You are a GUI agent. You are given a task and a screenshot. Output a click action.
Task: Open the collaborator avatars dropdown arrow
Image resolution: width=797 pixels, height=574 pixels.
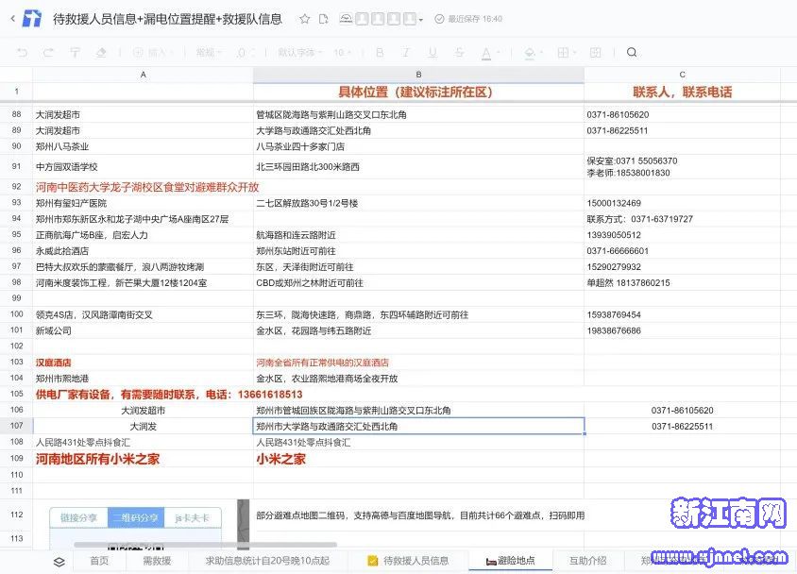(x=421, y=20)
